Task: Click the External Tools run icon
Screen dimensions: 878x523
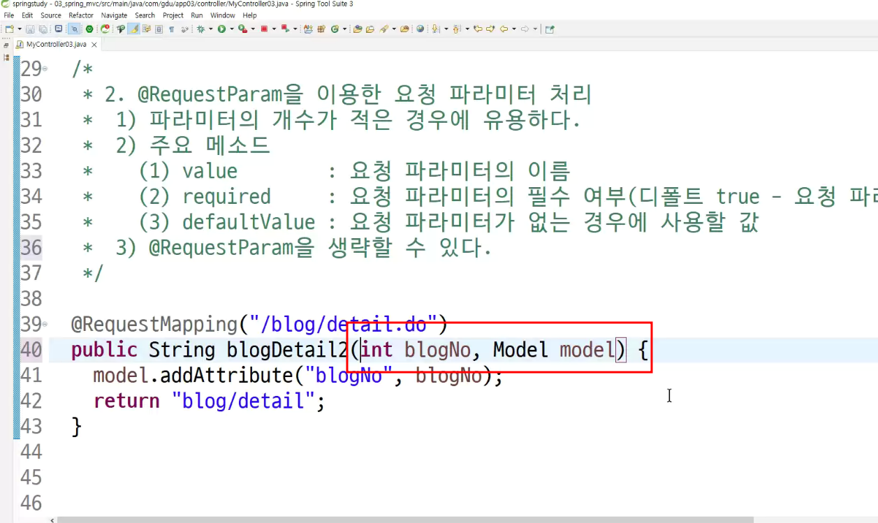Action: (286, 29)
